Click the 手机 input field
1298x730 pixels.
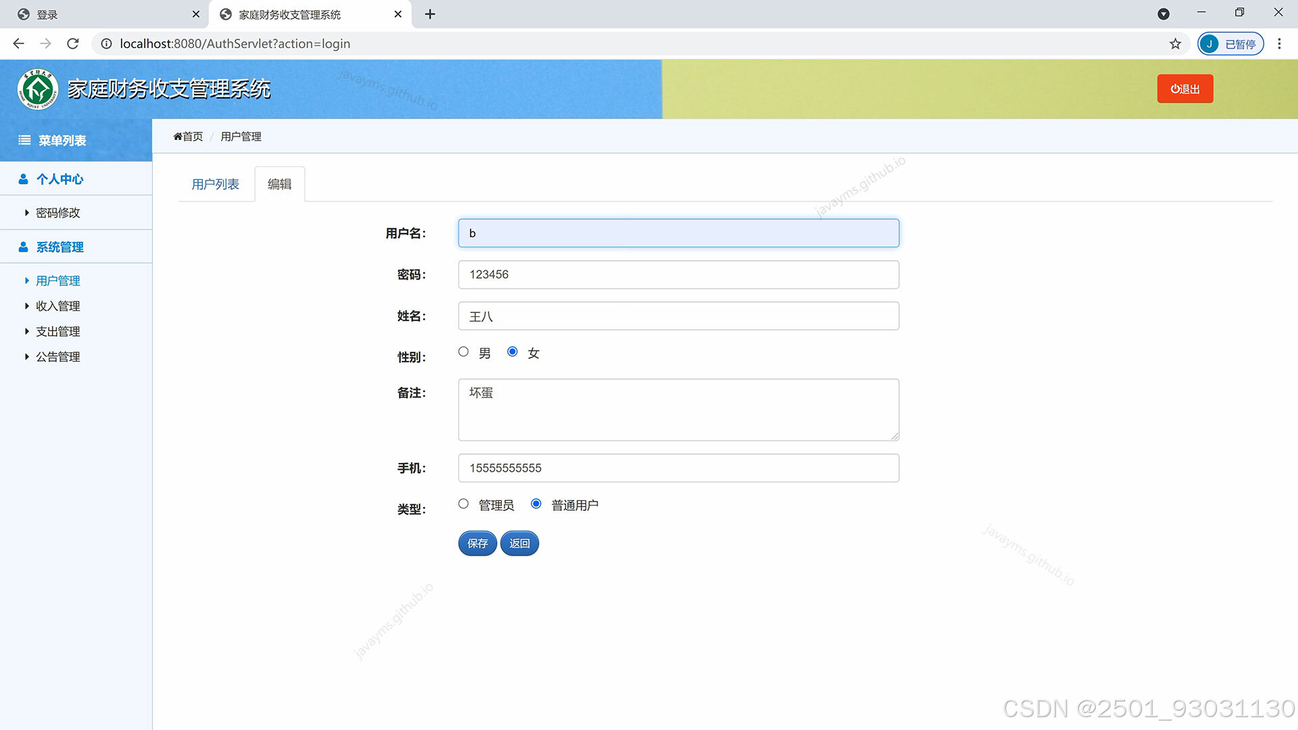click(678, 468)
